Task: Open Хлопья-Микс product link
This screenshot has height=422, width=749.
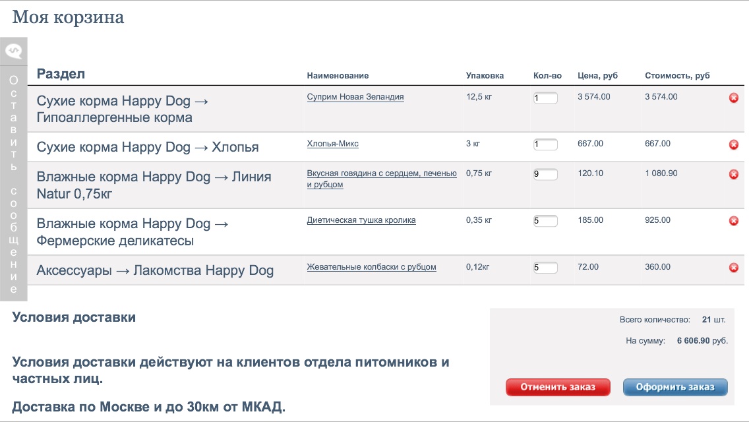Action: click(332, 144)
